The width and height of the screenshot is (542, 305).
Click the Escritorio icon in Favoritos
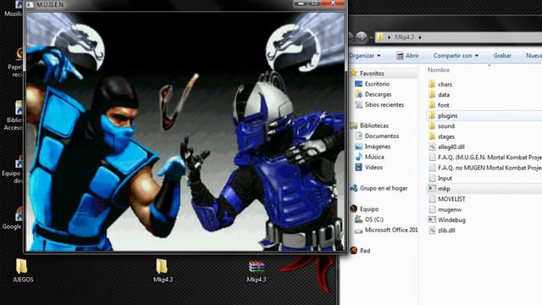(358, 84)
